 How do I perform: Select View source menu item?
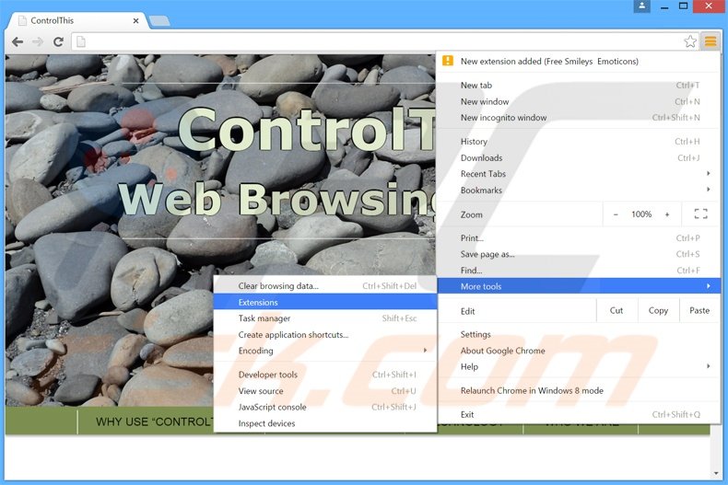[x=325, y=391]
